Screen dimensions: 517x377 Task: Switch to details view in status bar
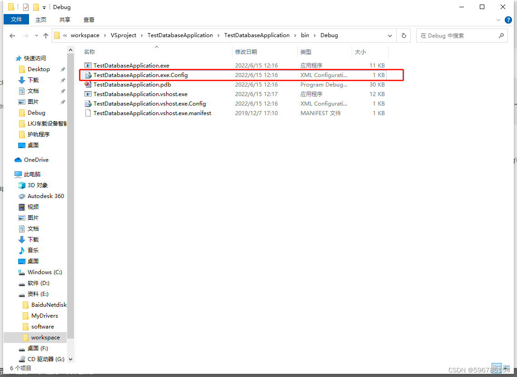(496, 368)
